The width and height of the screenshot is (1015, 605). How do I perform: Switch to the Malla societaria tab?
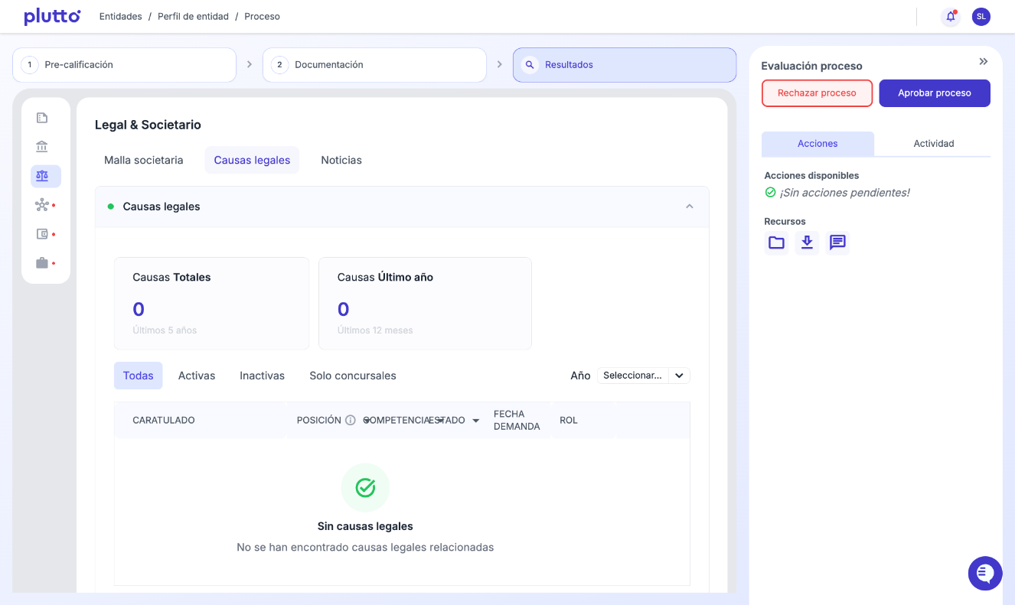coord(144,160)
